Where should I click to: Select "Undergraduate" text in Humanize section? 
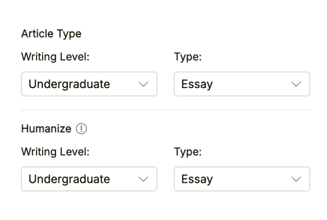coord(69,179)
